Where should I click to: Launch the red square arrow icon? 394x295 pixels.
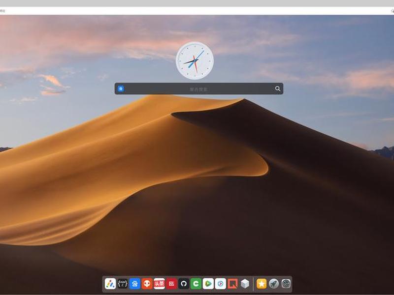(x=232, y=284)
